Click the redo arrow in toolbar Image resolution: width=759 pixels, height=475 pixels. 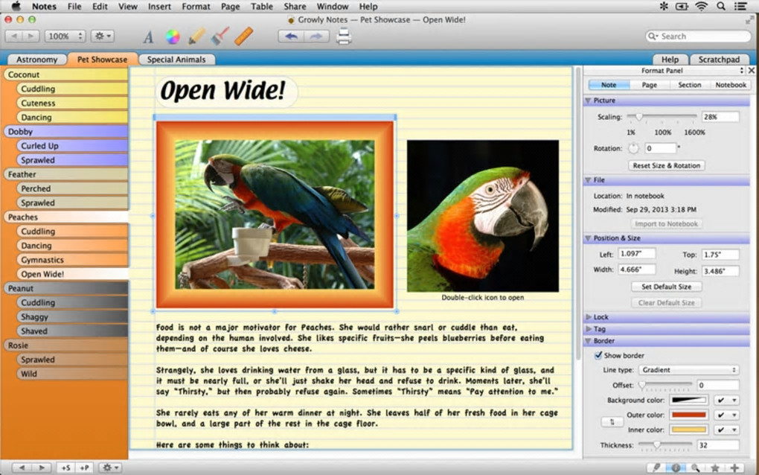(316, 36)
